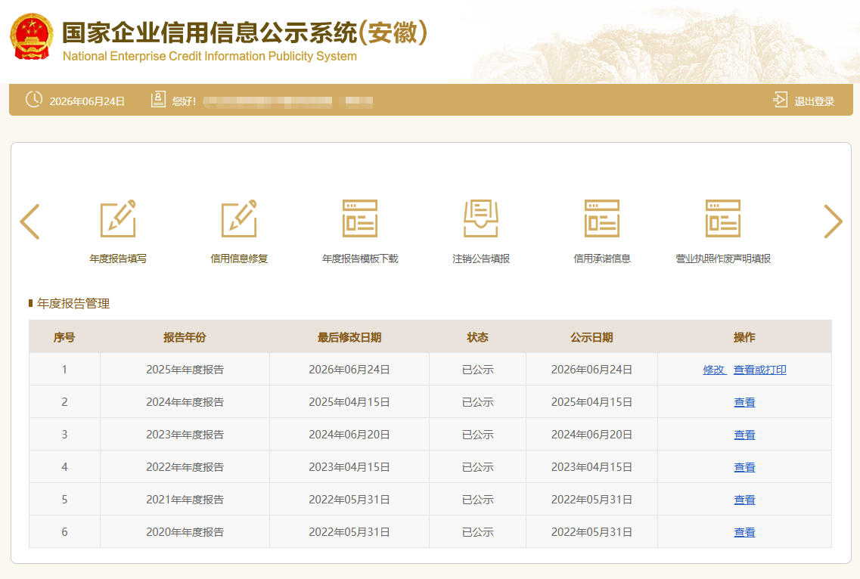
Task: Select the 年度报告模板下载 label
Action: pos(360,259)
